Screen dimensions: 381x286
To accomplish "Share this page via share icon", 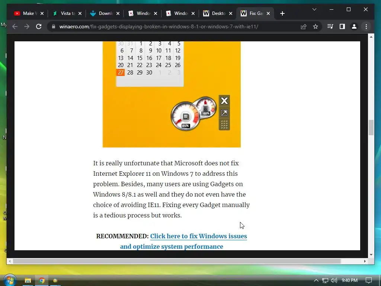I will [304, 26].
